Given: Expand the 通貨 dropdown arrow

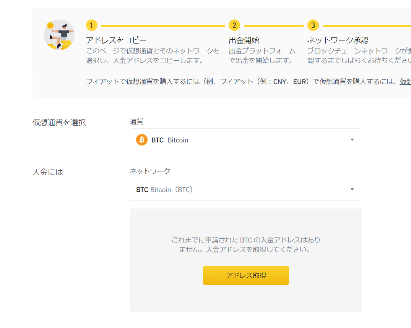Looking at the screenshot, I should pyautogui.click(x=352, y=140).
